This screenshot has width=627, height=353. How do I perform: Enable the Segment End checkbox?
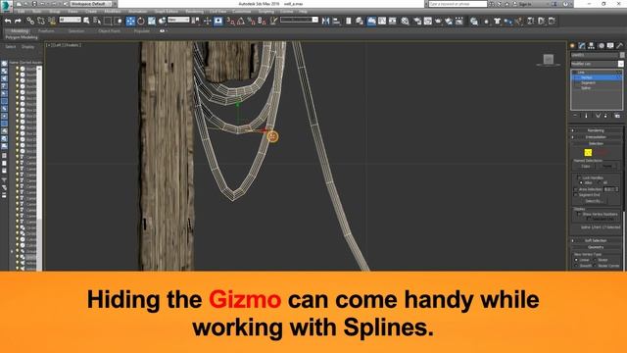tap(576, 195)
